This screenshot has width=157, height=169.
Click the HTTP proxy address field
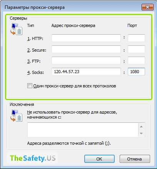pyautogui.click(x=86, y=38)
